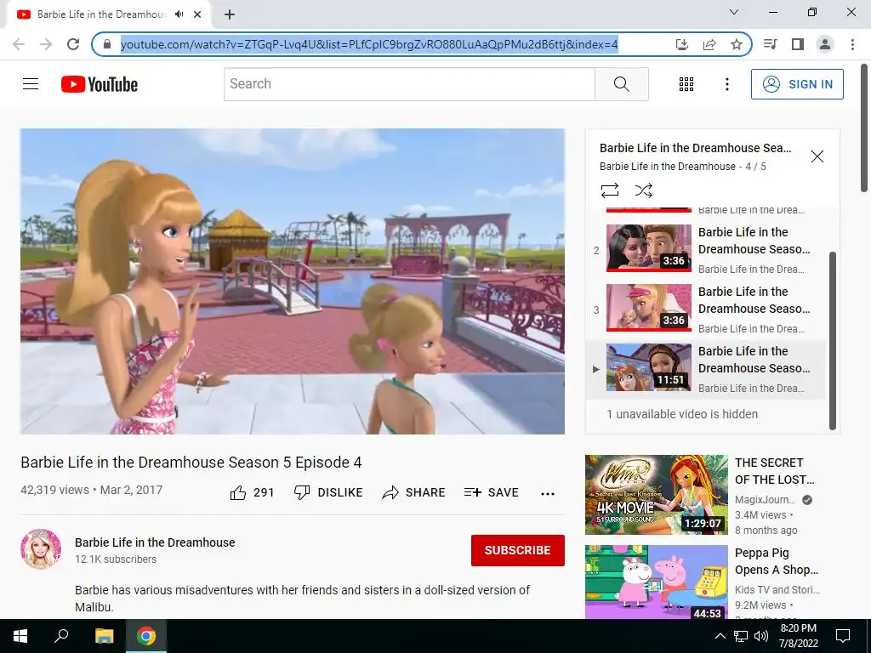Screen dimensions: 871x653
Task: Click the address bar URL
Action: 369,44
